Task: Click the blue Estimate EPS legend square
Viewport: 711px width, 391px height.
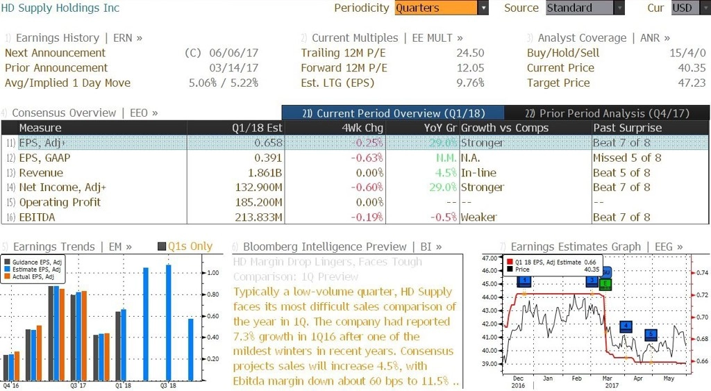Action: click(x=7, y=269)
